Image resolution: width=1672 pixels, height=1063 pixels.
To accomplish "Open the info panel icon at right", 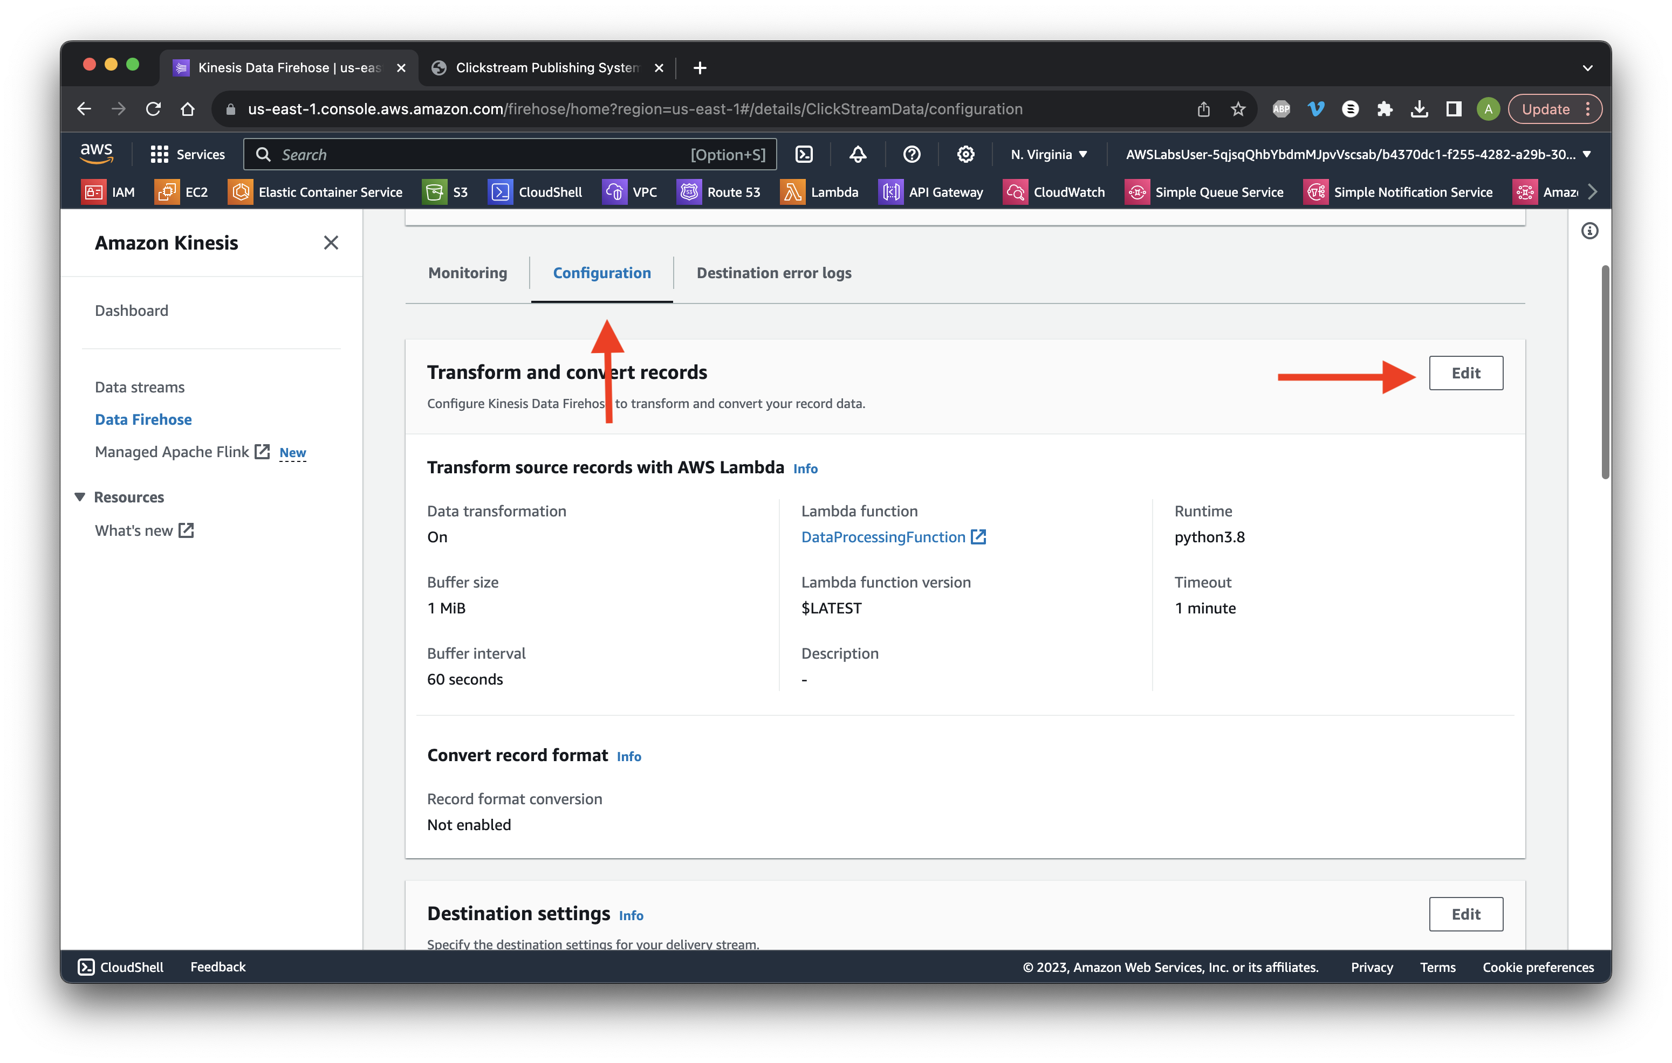I will click(x=1589, y=231).
